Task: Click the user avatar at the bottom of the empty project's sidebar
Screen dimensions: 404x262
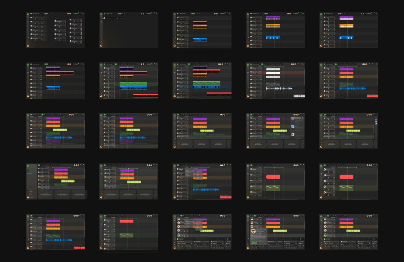Action: click(101, 46)
